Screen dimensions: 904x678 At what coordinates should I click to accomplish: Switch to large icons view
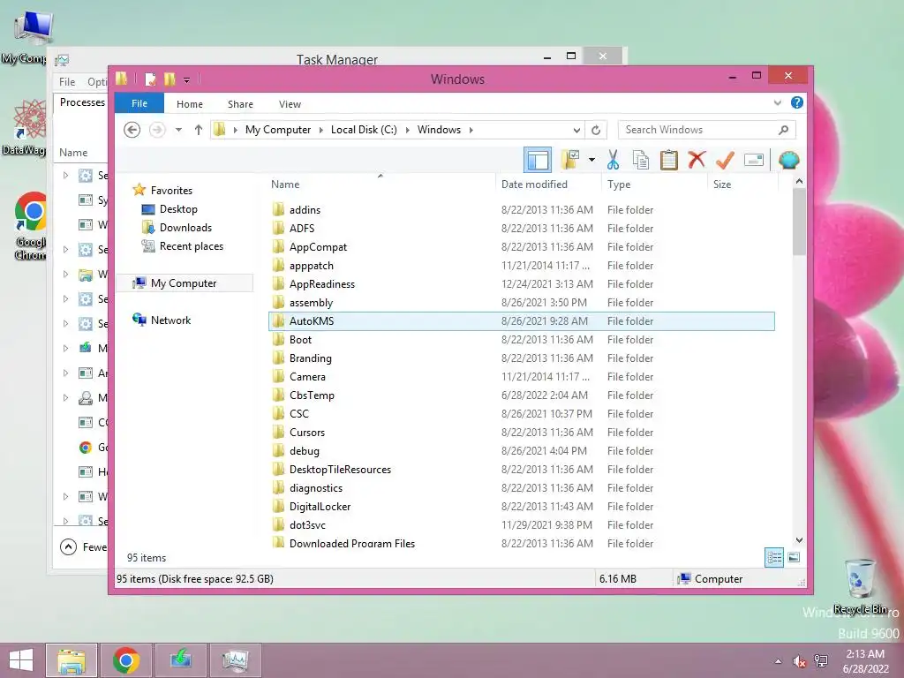(x=794, y=558)
